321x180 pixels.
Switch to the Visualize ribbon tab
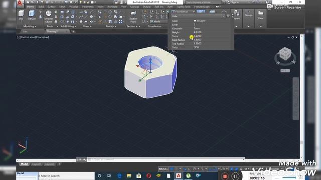[x=74, y=7]
